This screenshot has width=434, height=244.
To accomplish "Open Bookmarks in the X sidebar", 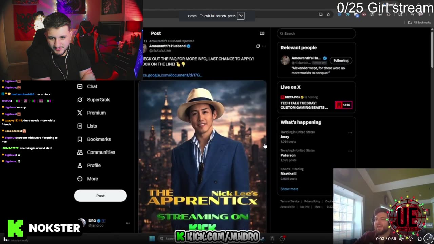I will [94, 139].
